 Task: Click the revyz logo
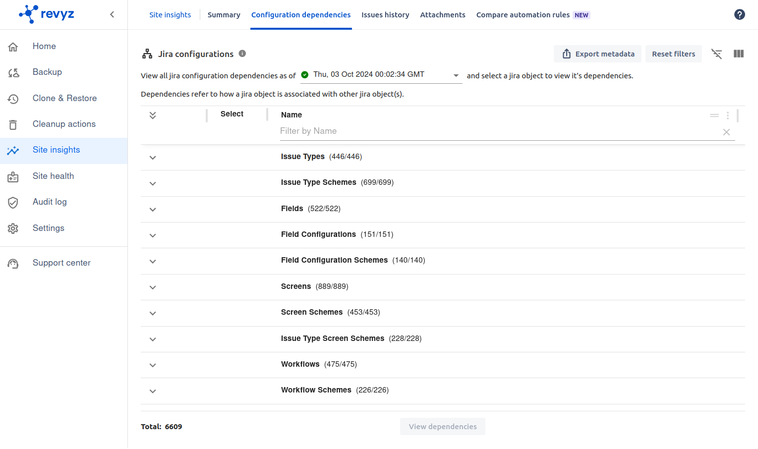[47, 14]
